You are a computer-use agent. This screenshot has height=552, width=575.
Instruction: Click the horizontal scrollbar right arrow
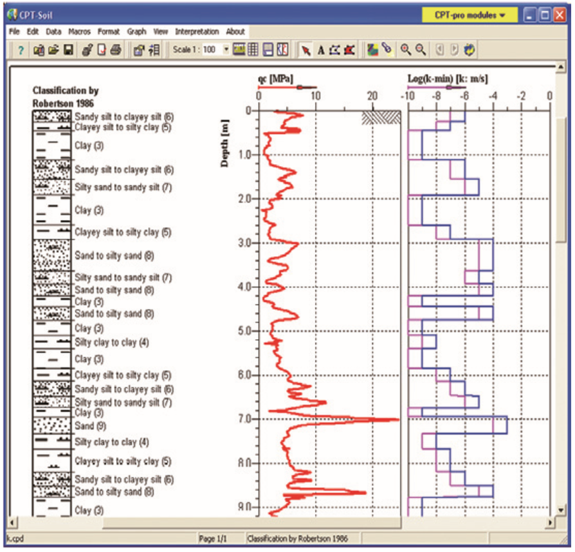551,522
